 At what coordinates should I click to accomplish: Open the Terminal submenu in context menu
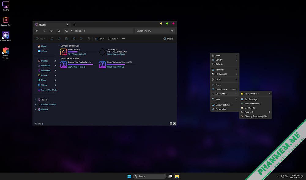(225, 70)
